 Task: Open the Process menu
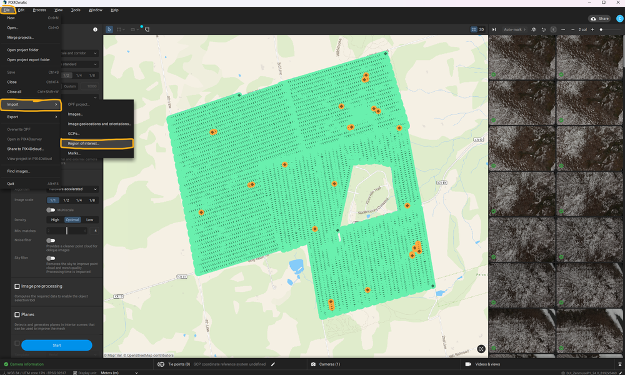point(39,10)
